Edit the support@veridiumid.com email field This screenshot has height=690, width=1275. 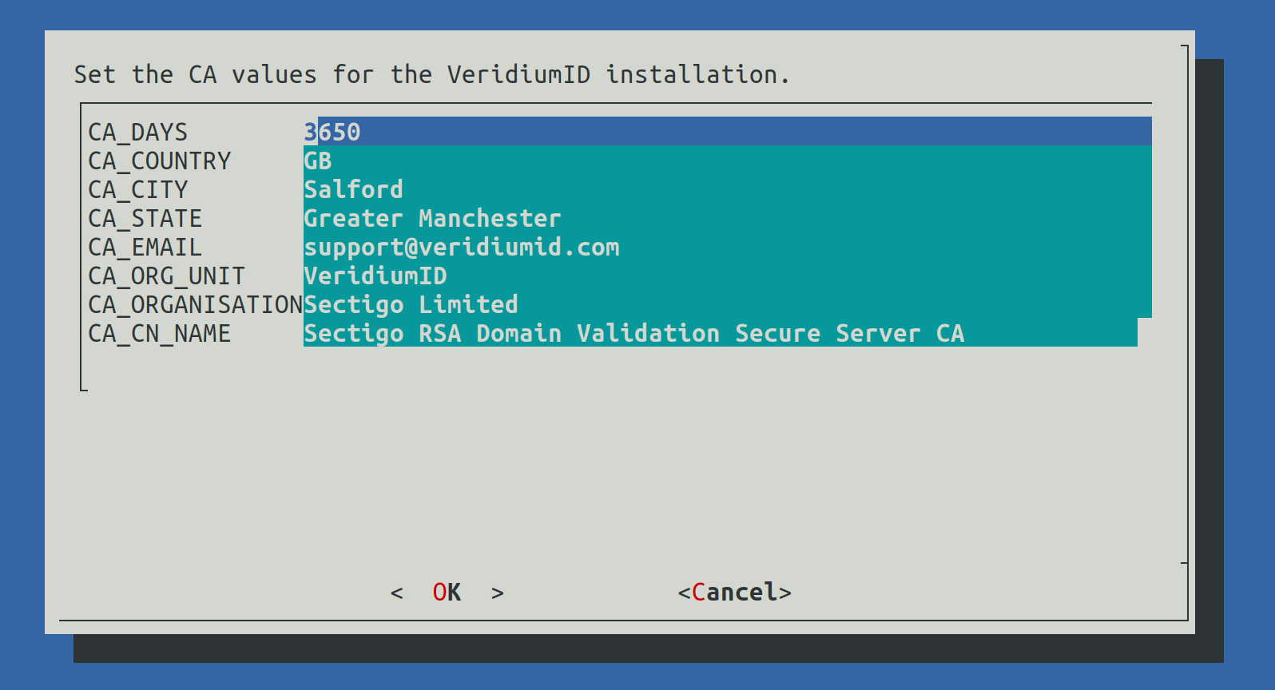727,247
